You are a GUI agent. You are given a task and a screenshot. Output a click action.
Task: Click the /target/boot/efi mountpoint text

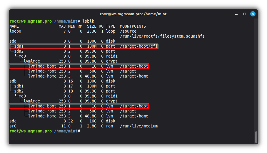[138, 46]
